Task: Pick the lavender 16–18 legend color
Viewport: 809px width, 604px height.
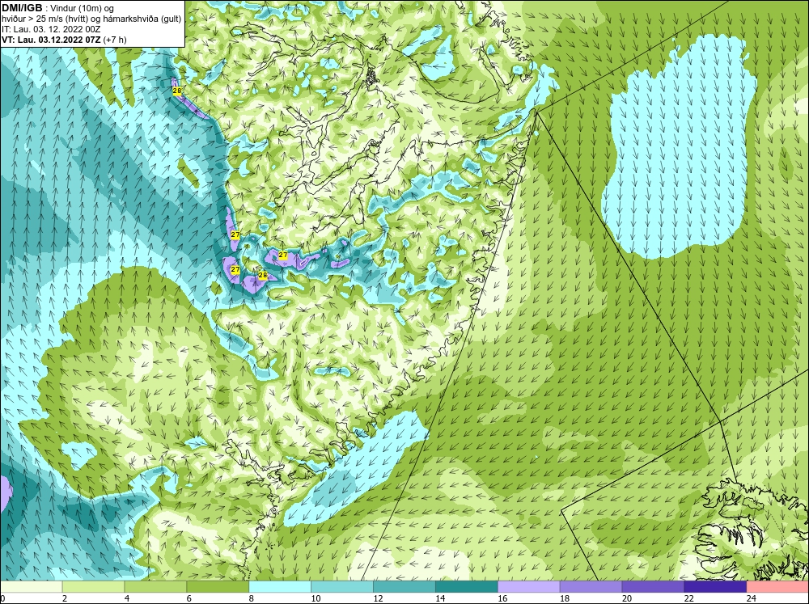Action: tap(529, 587)
